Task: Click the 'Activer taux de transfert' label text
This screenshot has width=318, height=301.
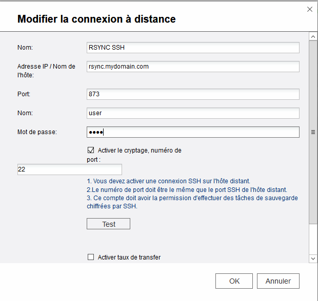Action: (129, 257)
